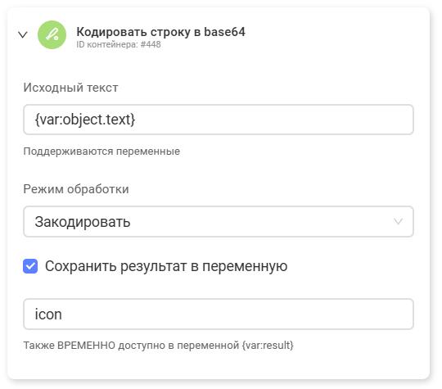Select the Закодировать option text
Image resolution: width=442 pixels, height=389 pixels.
[x=83, y=222]
